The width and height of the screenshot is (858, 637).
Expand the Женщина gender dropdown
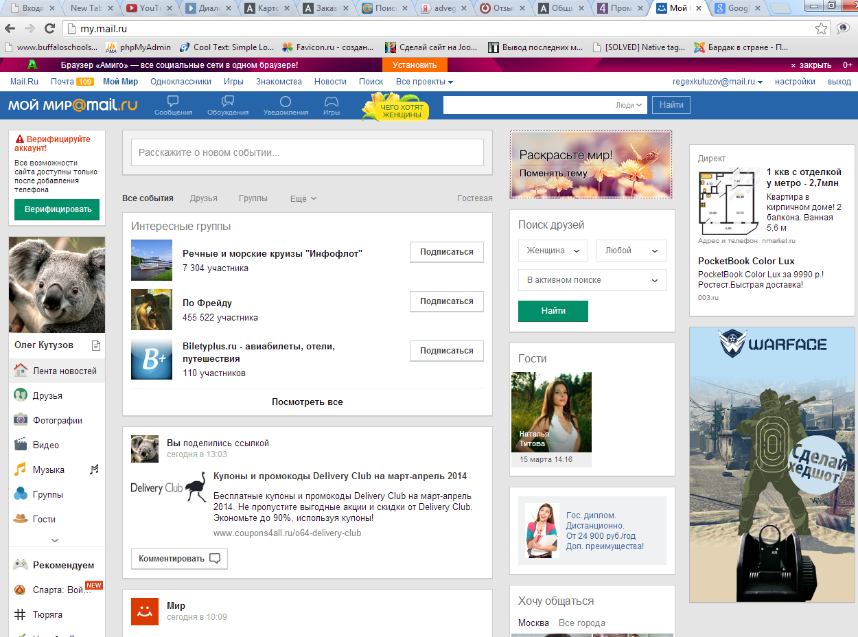pyautogui.click(x=553, y=251)
